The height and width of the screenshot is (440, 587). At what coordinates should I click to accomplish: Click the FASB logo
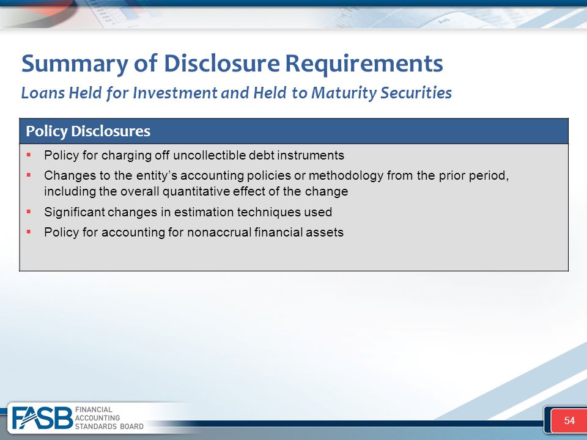coord(42,418)
